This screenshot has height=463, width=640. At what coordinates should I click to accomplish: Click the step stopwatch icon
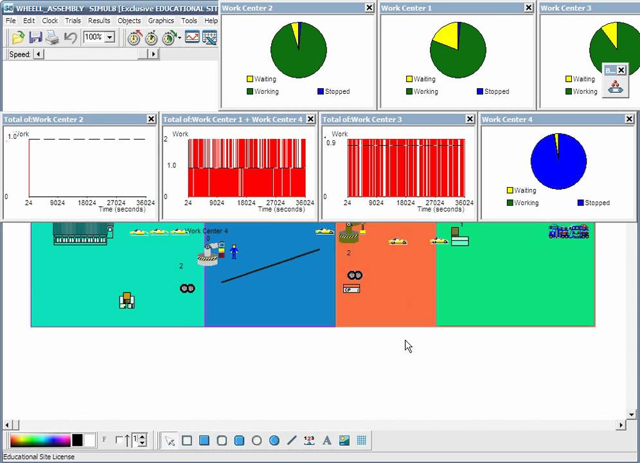coord(152,37)
